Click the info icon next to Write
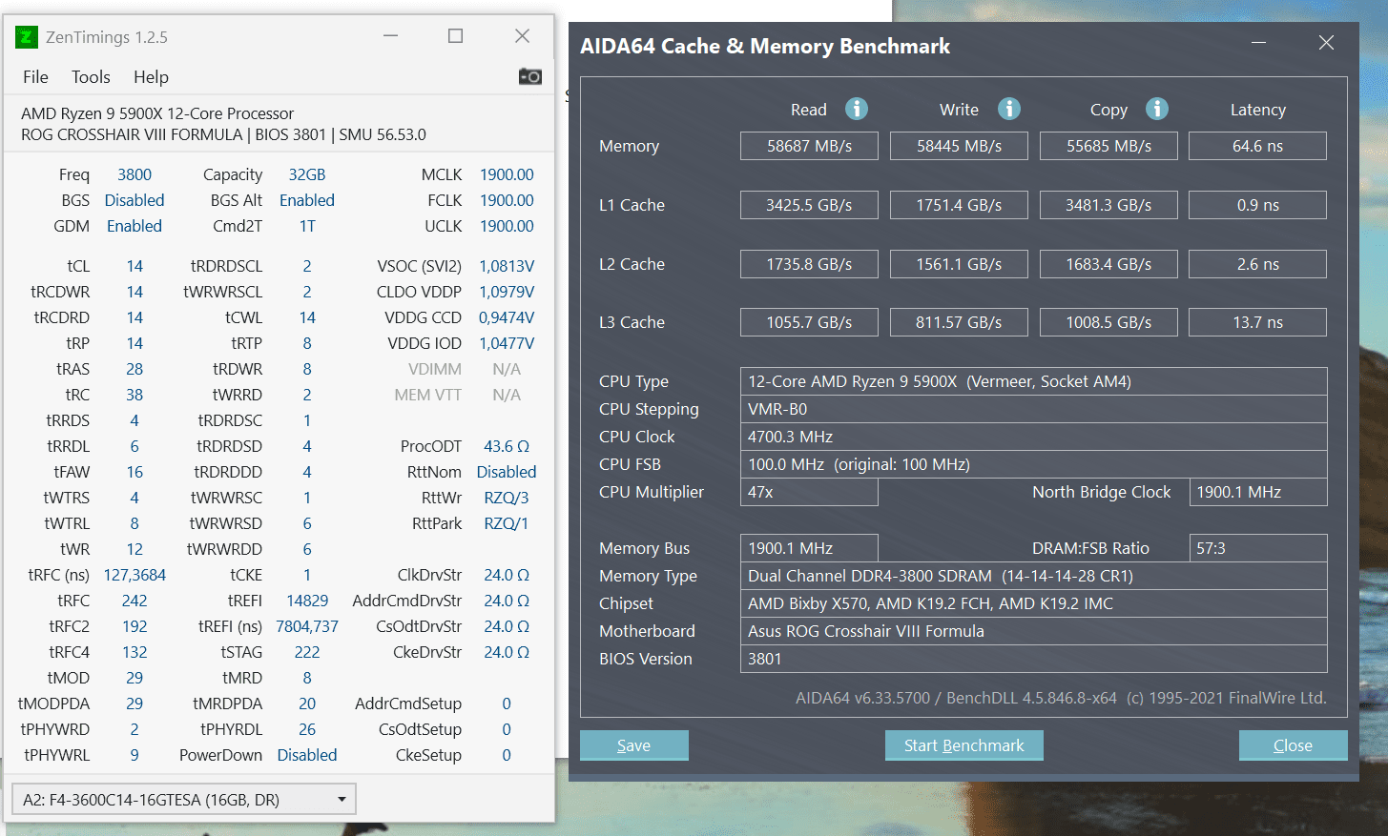1388x836 pixels. (1009, 109)
